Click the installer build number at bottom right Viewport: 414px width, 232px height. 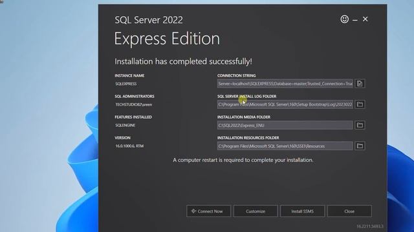click(x=369, y=226)
